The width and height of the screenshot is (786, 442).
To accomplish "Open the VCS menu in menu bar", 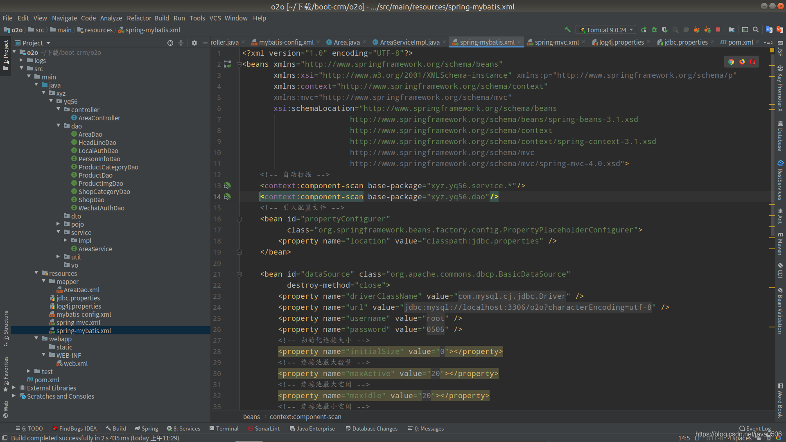I will pyautogui.click(x=215, y=18).
